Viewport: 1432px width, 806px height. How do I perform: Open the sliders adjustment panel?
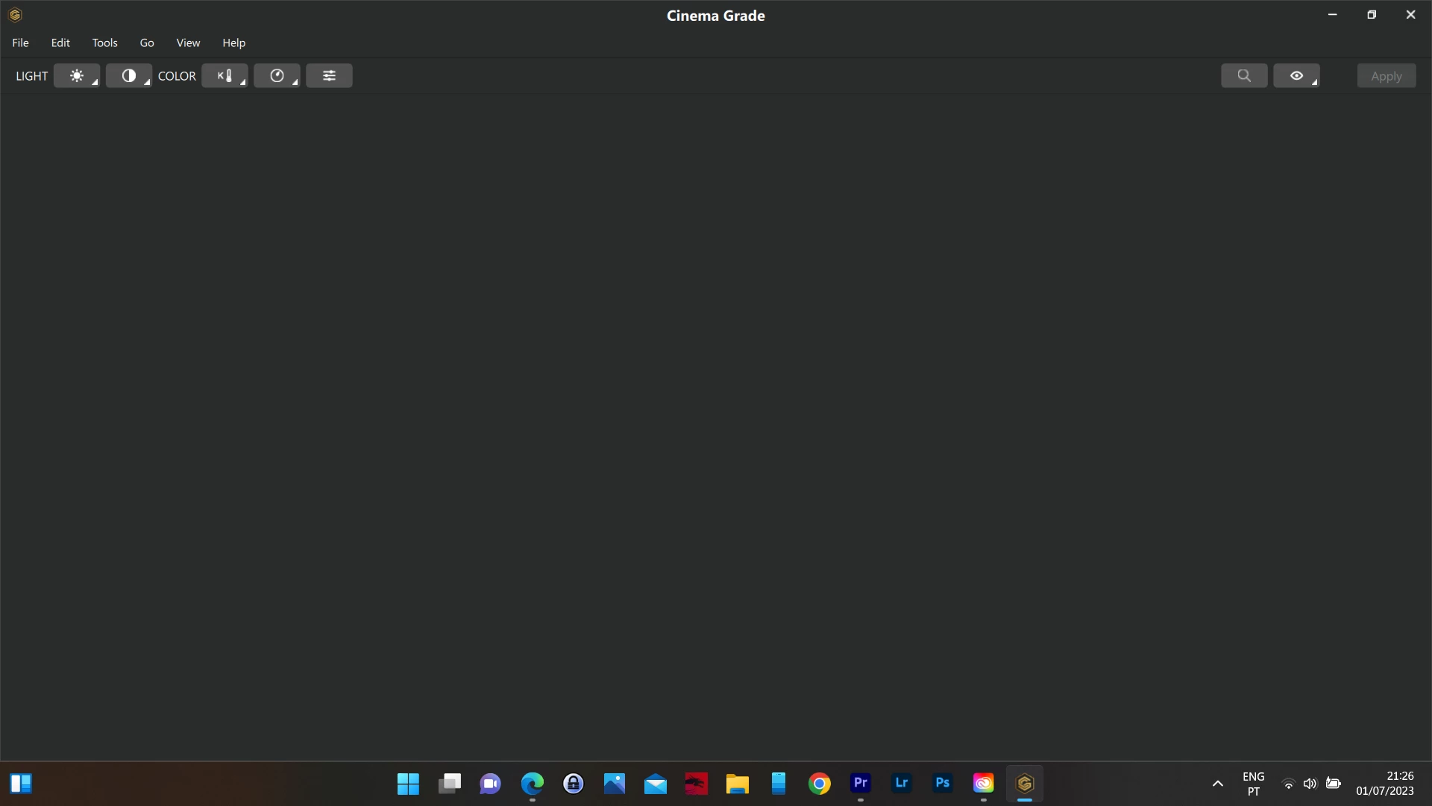click(329, 76)
